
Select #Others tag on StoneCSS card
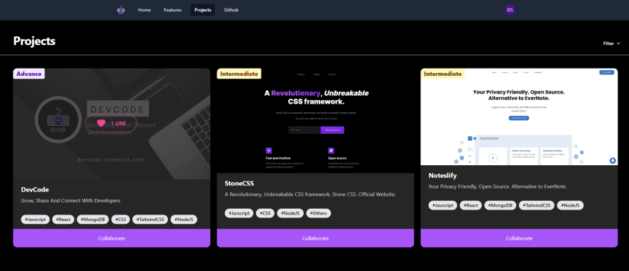[319, 213]
